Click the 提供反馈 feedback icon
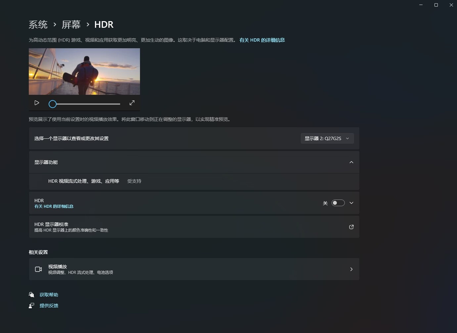The height and width of the screenshot is (333, 457). pos(31,306)
